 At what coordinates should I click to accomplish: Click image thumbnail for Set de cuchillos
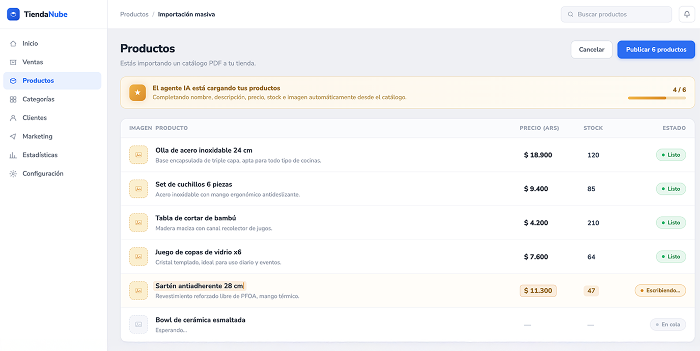(x=138, y=189)
